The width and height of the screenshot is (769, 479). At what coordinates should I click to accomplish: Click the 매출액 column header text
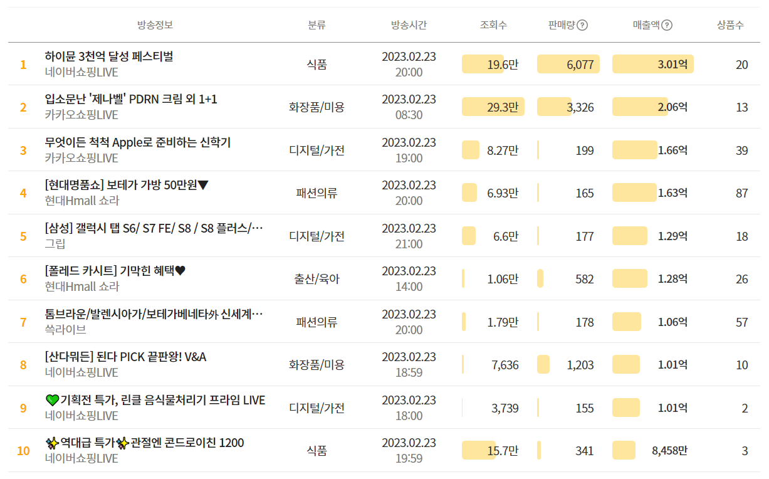[x=646, y=25]
